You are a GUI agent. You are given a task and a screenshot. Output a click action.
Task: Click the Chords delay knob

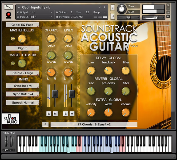pos(51,39)
